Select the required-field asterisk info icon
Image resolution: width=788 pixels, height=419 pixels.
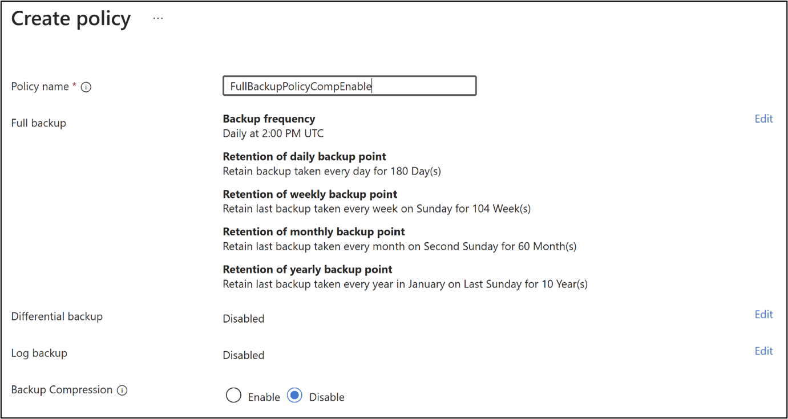click(x=86, y=87)
